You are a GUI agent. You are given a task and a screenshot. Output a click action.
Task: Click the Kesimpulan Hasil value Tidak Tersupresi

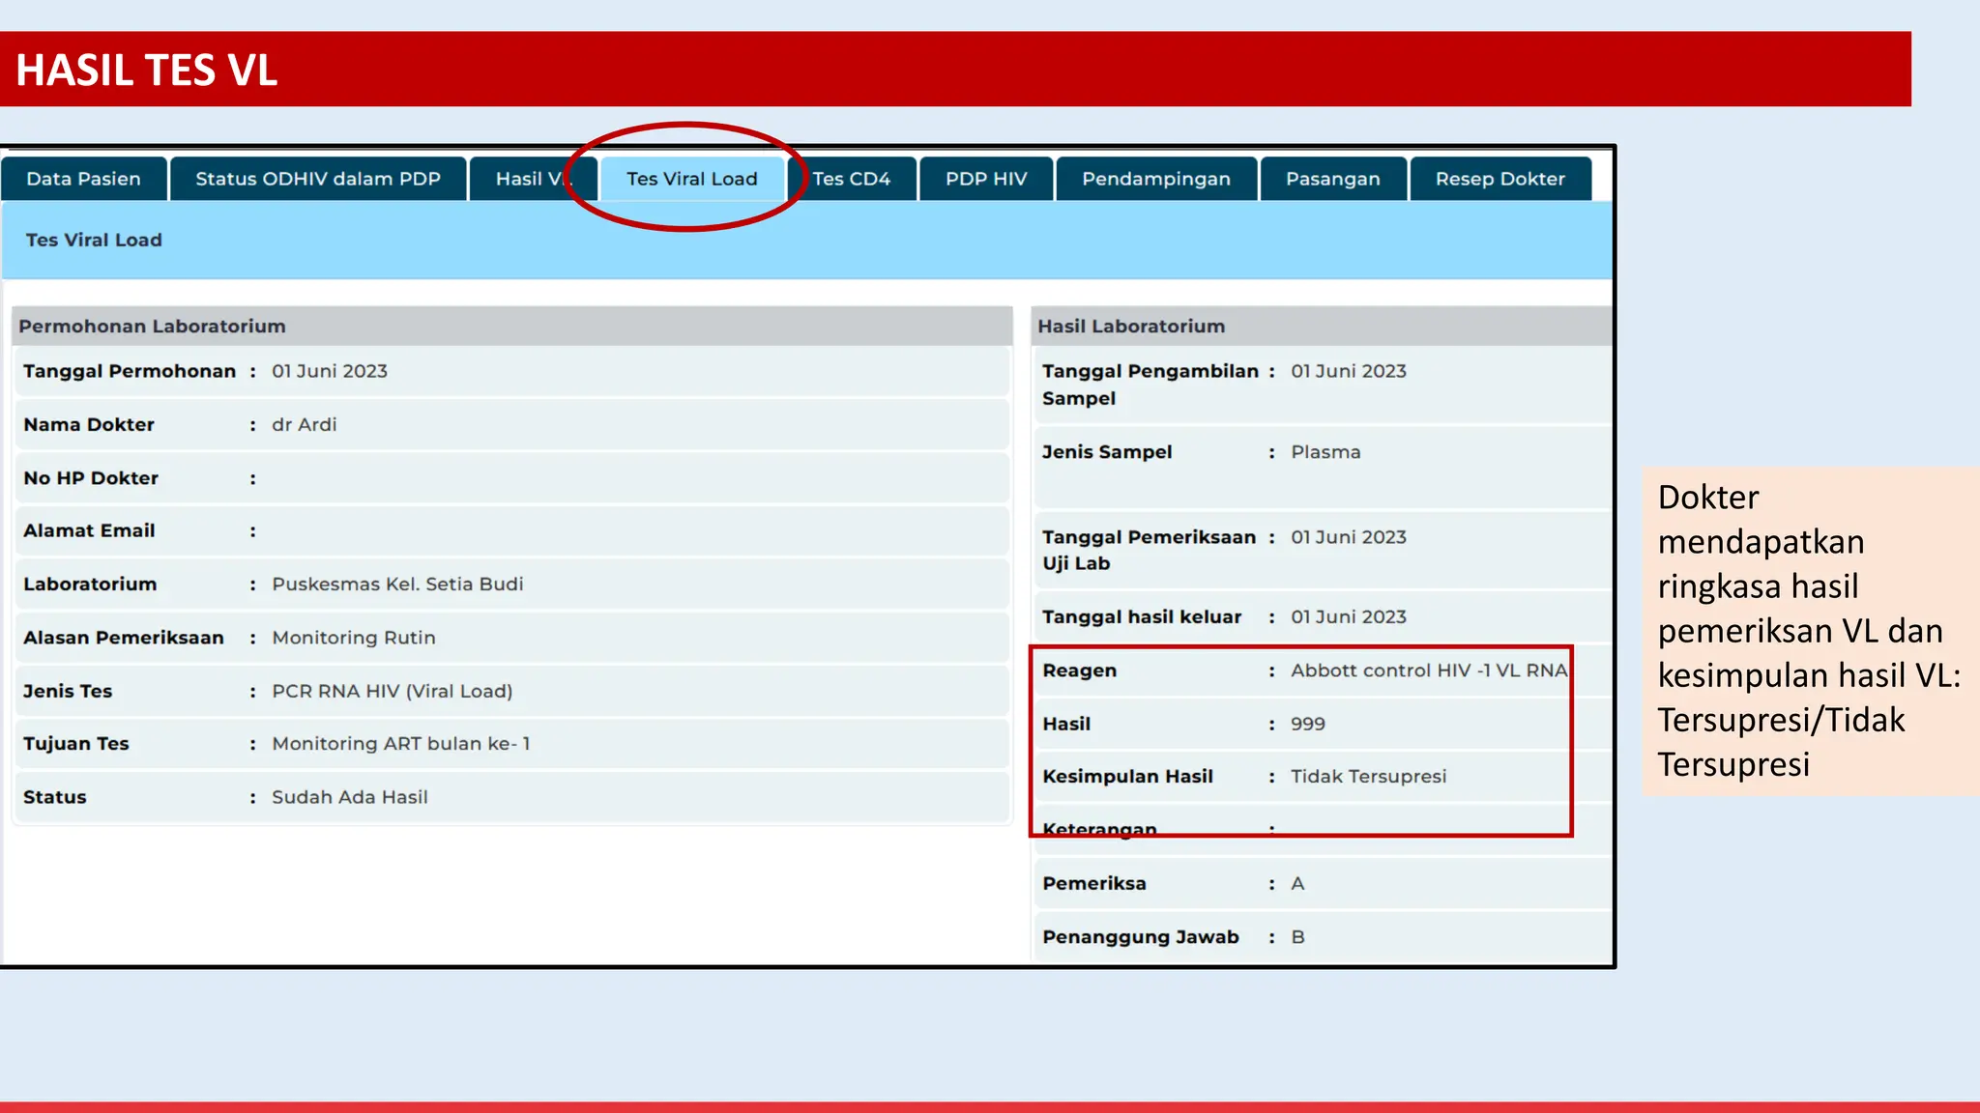[1368, 777]
